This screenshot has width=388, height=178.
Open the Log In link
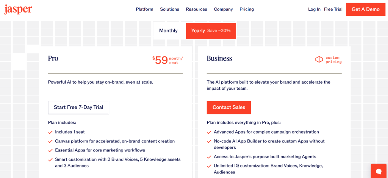(314, 9)
